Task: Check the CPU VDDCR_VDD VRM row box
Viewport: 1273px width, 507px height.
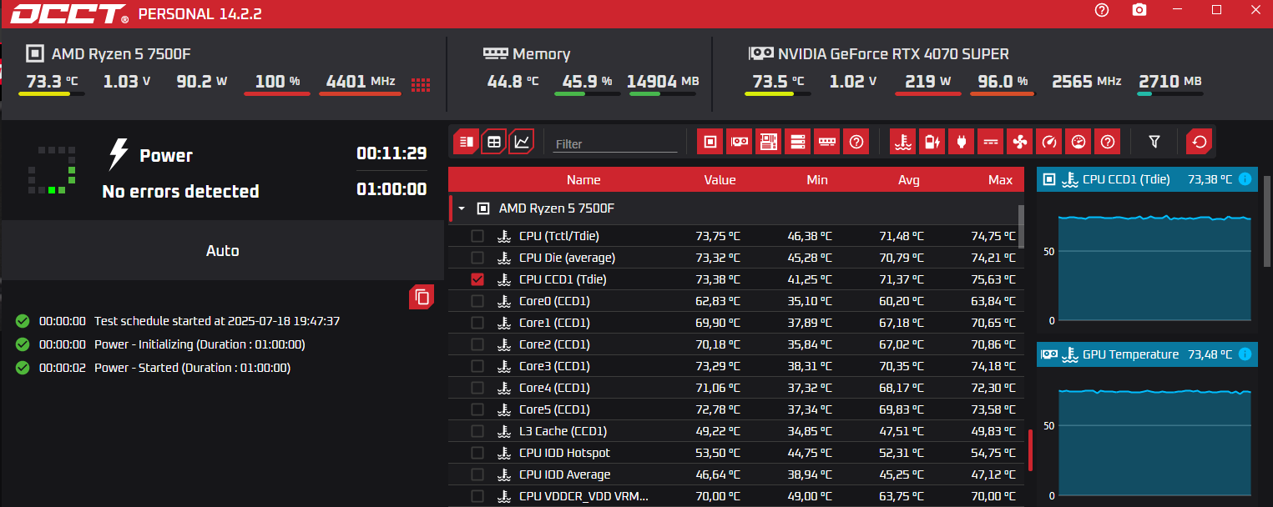Action: point(477,496)
